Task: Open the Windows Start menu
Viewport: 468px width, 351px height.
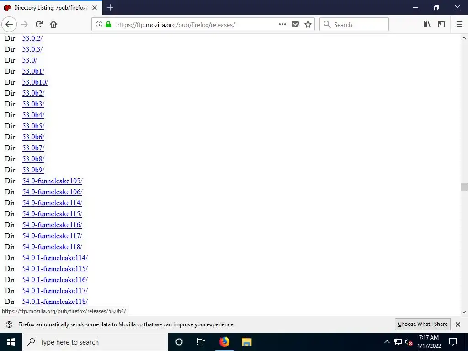Action: tap(11, 342)
